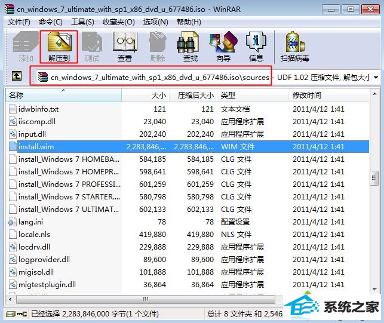Select the install_Windows 7 HOMEBA... file
The image size is (384, 323).
click(69, 159)
